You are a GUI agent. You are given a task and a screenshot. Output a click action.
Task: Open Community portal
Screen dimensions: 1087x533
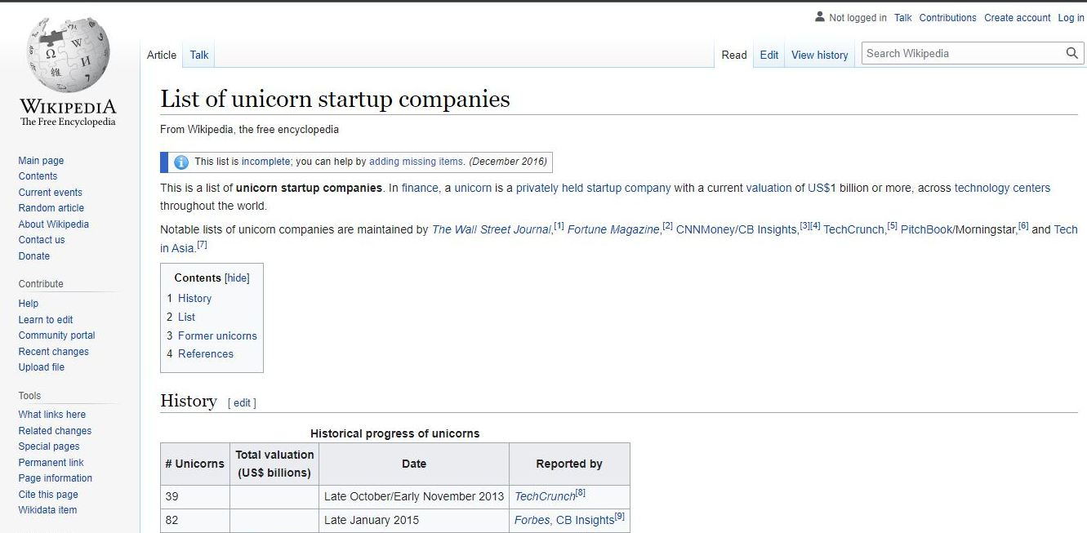pyautogui.click(x=57, y=335)
